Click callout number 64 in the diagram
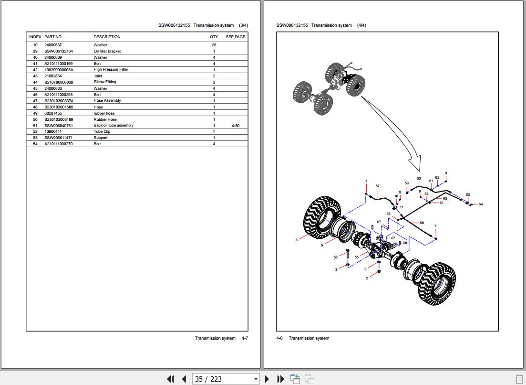Viewport: 526px width, 385px height. (x=480, y=204)
